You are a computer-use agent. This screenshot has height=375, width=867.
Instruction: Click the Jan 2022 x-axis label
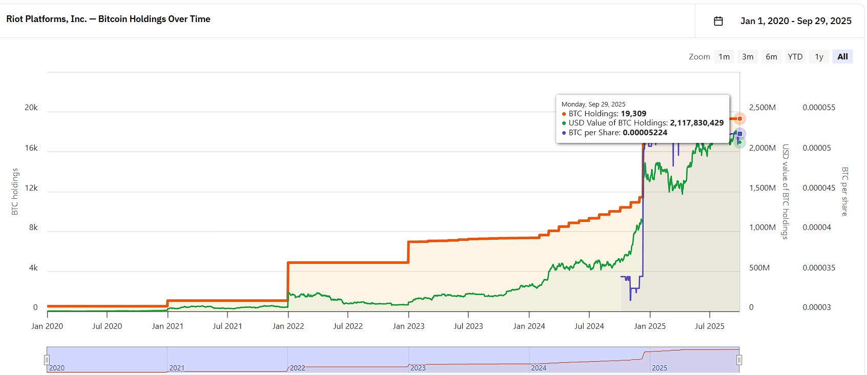click(x=288, y=326)
